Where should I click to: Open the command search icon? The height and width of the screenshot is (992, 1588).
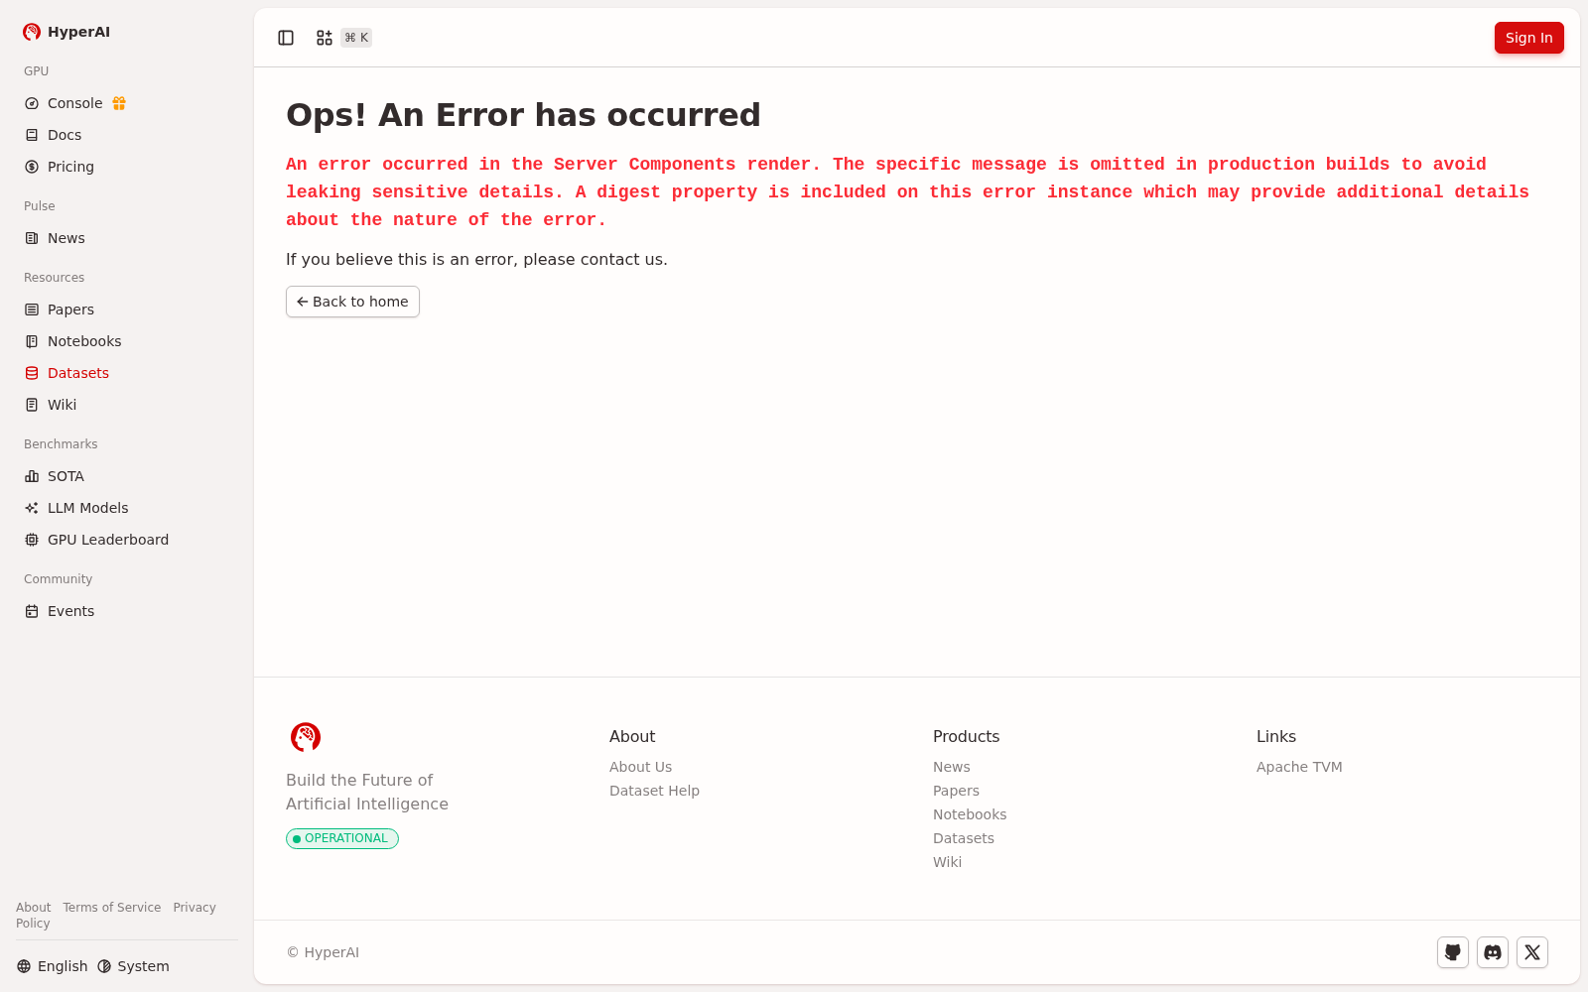click(325, 38)
